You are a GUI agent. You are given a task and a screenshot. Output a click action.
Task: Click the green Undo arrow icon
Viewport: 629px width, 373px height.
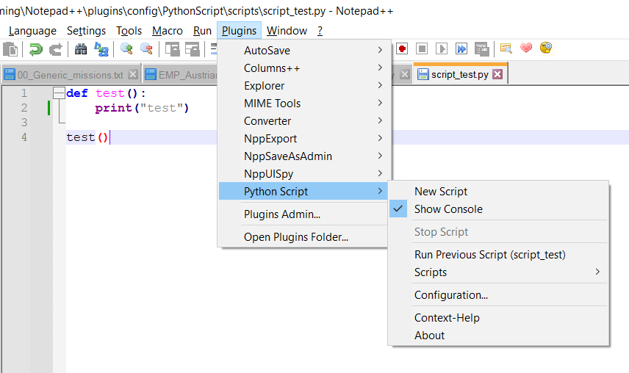(36, 49)
